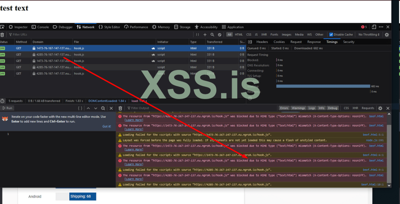Select the highlighted hook.js request row
Image resolution: width=400 pixels, height=204 pixels.
pyautogui.click(x=122, y=48)
